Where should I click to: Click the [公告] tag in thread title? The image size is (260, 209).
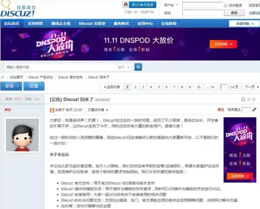coord(56,99)
